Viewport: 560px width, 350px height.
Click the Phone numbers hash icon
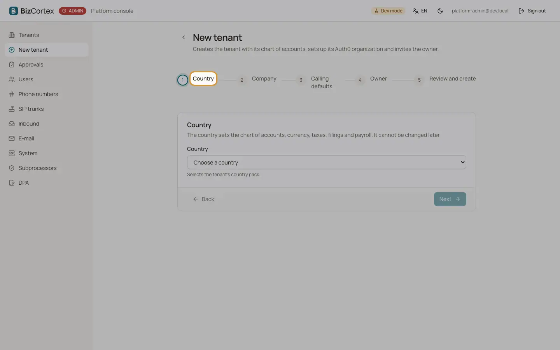pyautogui.click(x=12, y=94)
